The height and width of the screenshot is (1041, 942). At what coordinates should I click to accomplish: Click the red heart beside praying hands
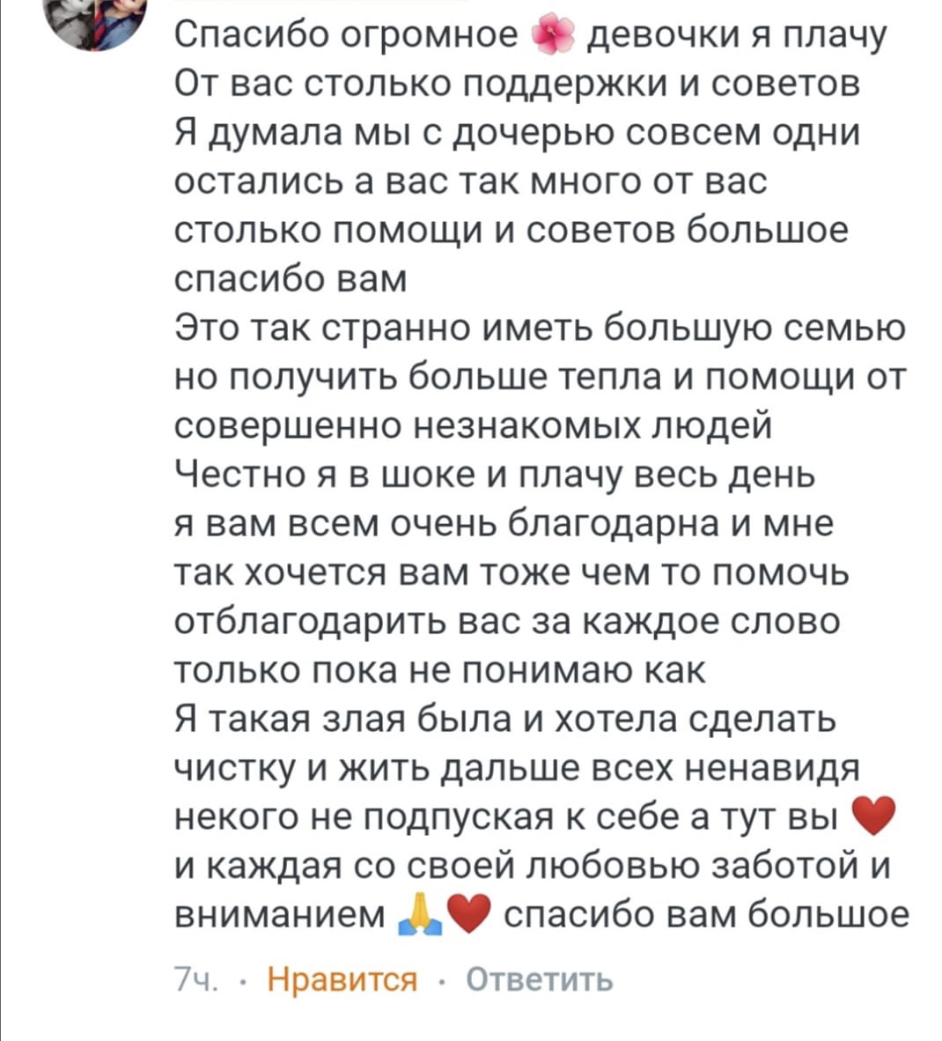click(x=468, y=915)
